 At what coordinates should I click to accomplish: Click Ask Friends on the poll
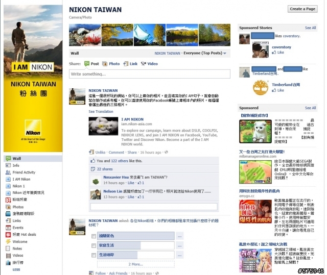tap(118, 273)
